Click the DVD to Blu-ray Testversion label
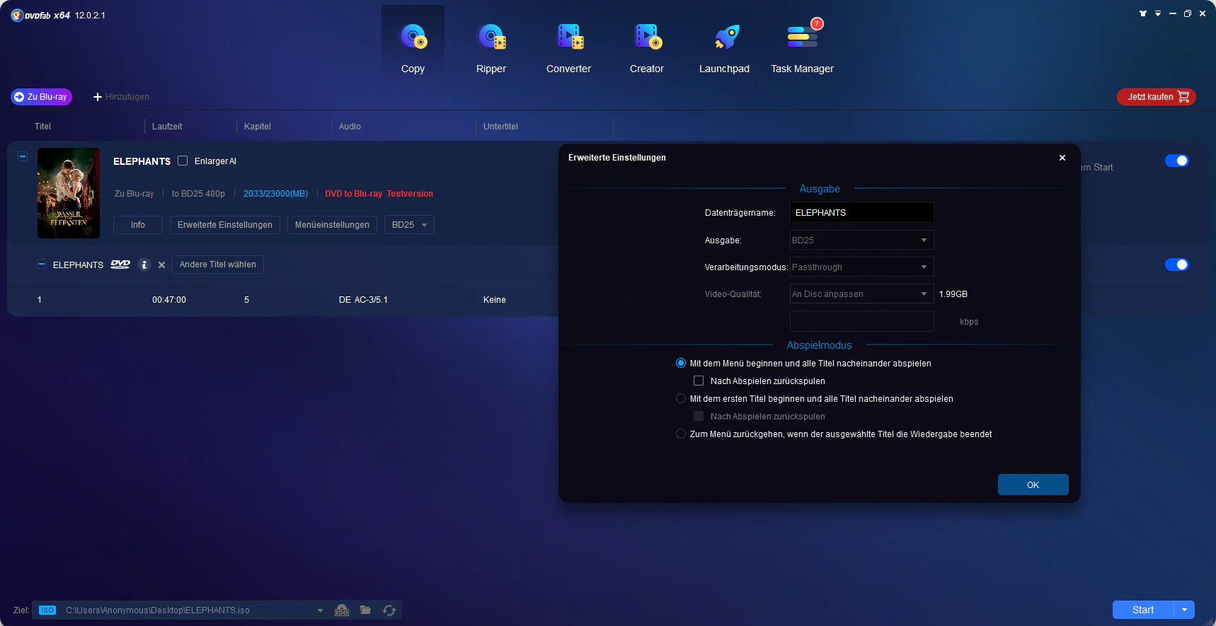This screenshot has height=626, width=1216. click(379, 194)
